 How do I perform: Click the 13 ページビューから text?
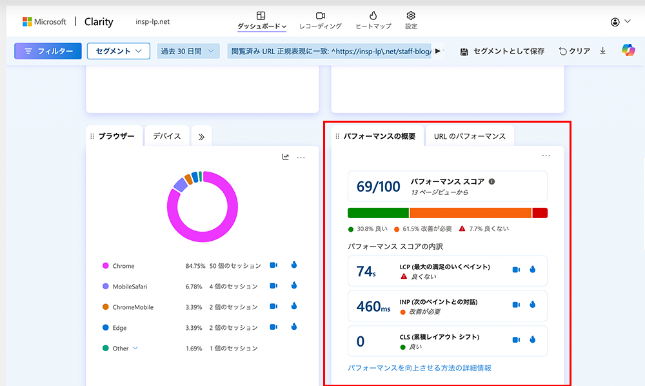tap(440, 192)
